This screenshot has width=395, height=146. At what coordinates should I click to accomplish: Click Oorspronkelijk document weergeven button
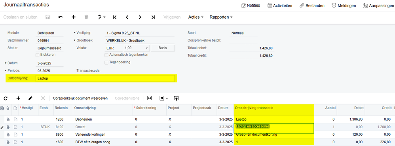pyautogui.click(x=80, y=98)
